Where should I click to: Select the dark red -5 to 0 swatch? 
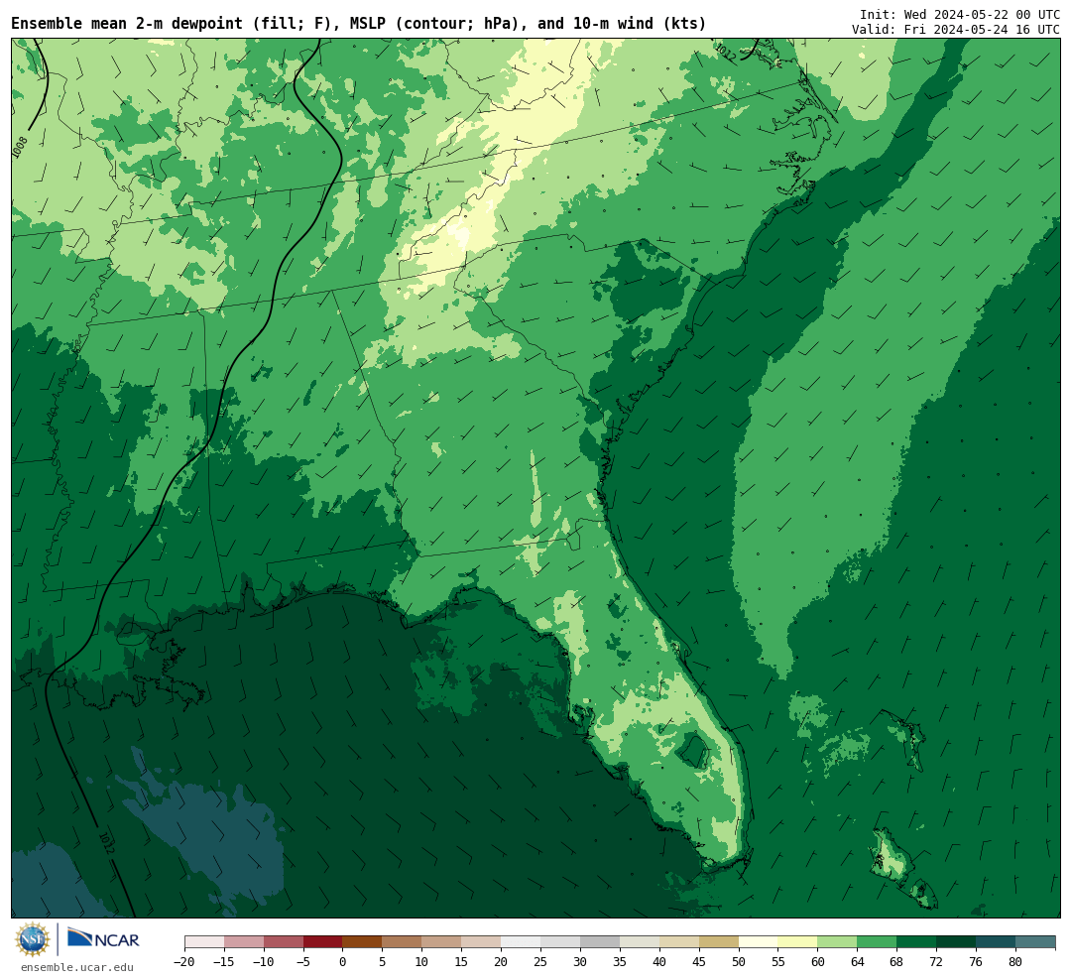click(x=322, y=942)
